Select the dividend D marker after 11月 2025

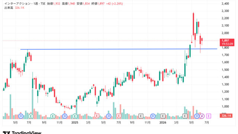(x=153, y=116)
